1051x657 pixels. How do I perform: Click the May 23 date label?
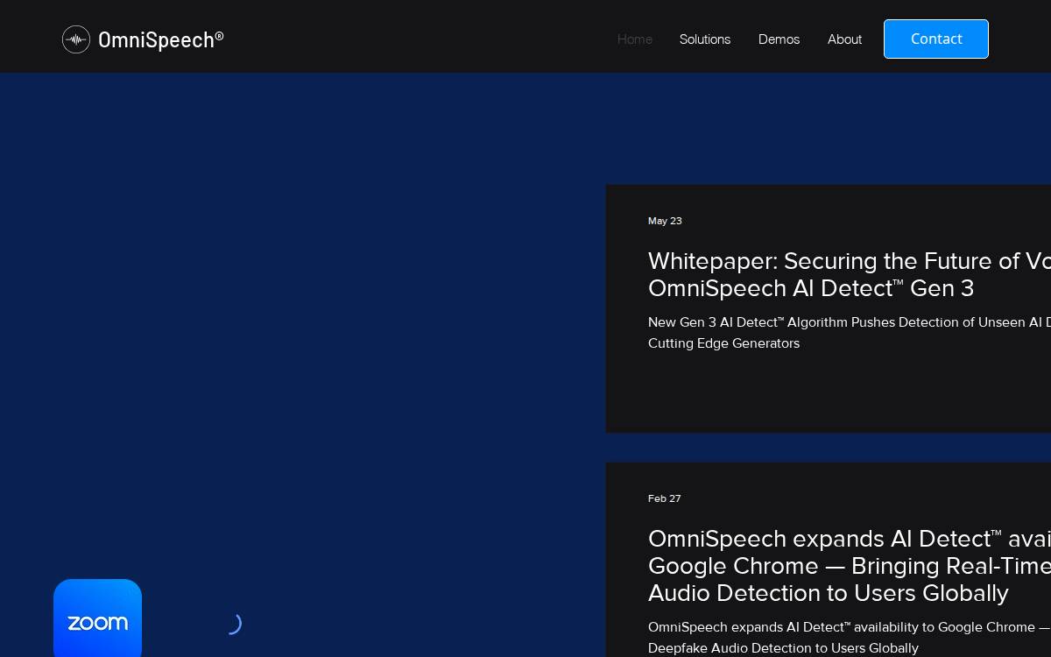click(665, 221)
